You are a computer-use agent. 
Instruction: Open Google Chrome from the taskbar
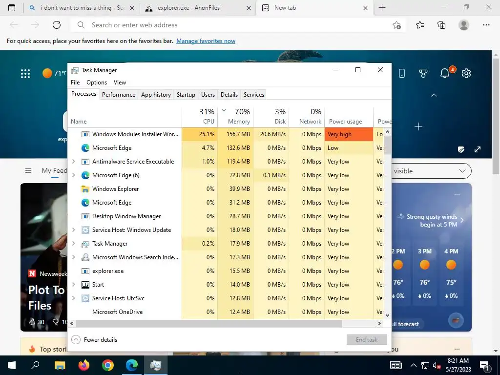pyautogui.click(x=108, y=365)
